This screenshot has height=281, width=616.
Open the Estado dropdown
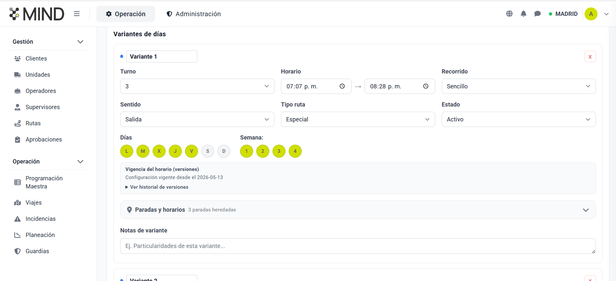pos(518,119)
